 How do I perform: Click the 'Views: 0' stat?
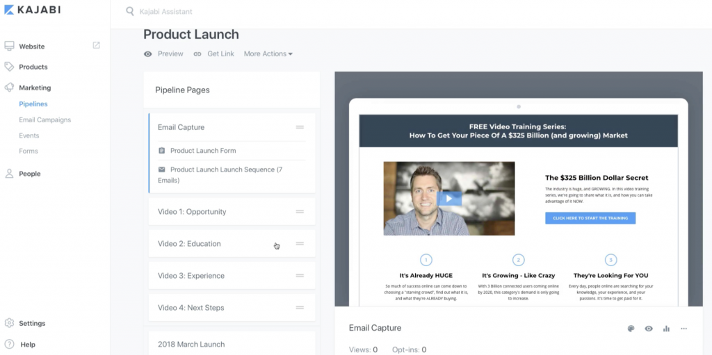[363, 349]
